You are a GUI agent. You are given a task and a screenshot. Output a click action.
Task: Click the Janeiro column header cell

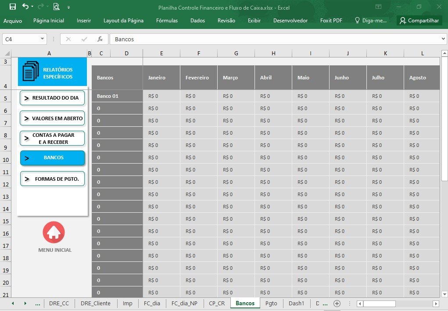(x=161, y=77)
